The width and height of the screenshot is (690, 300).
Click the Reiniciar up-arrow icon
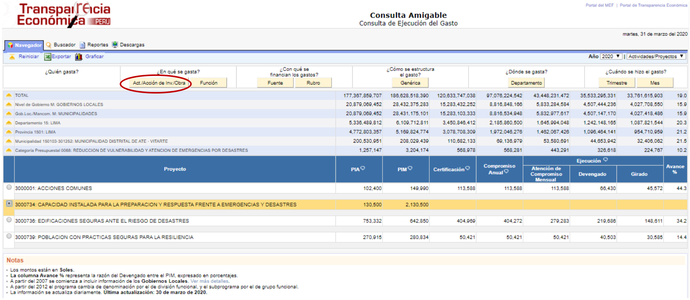(12, 57)
